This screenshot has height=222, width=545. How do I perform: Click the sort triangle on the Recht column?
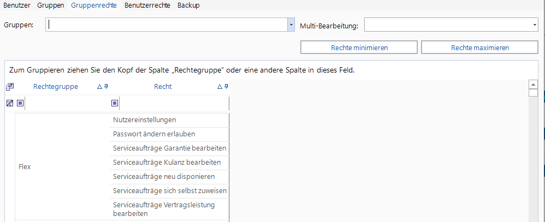coord(220,87)
